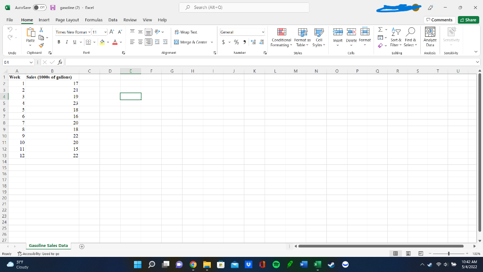Click the Paste clipboard icon

pyautogui.click(x=31, y=32)
